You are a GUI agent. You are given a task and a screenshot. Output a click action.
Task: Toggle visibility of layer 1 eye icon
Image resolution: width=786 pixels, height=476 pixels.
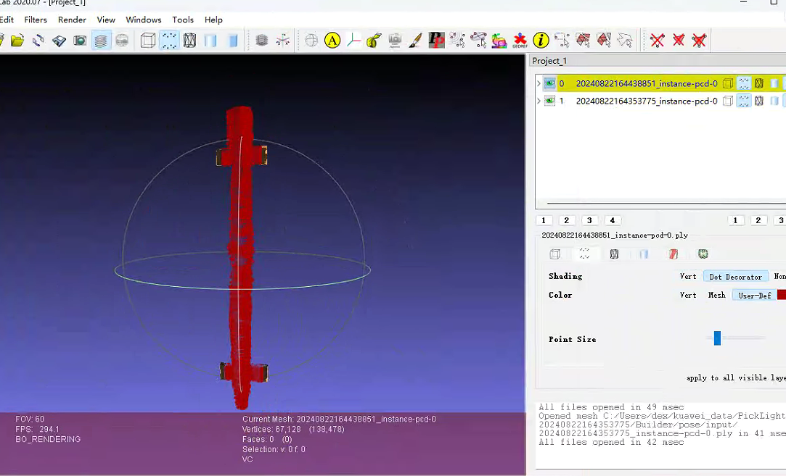click(549, 101)
